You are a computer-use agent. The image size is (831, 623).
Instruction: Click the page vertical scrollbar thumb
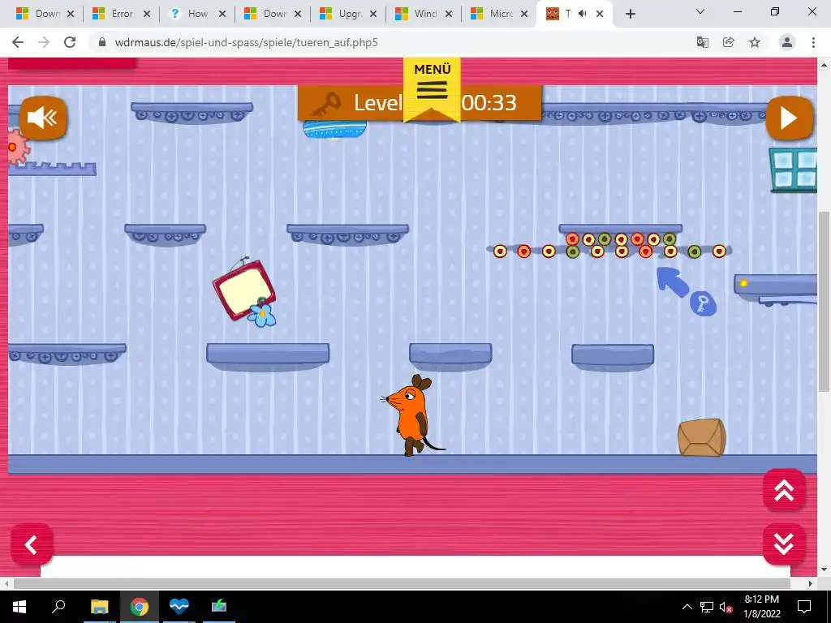click(825, 301)
